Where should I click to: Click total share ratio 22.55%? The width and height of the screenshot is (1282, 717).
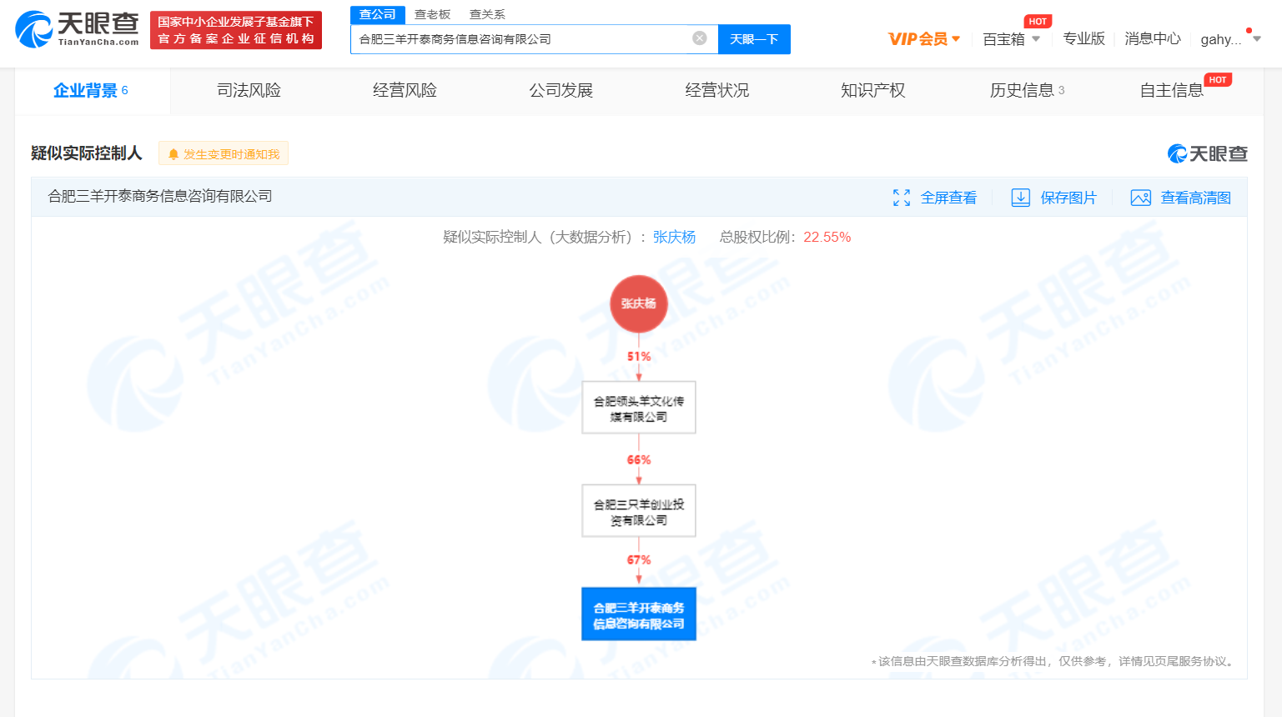click(x=827, y=237)
